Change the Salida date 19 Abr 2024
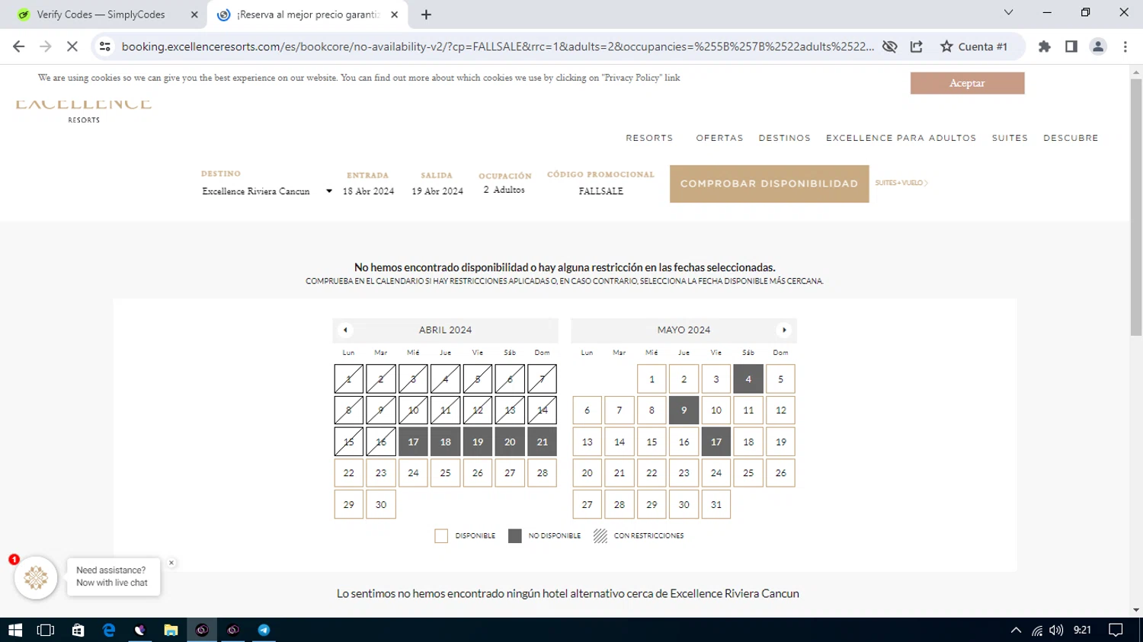Viewport: 1143px width, 642px height. (x=437, y=191)
